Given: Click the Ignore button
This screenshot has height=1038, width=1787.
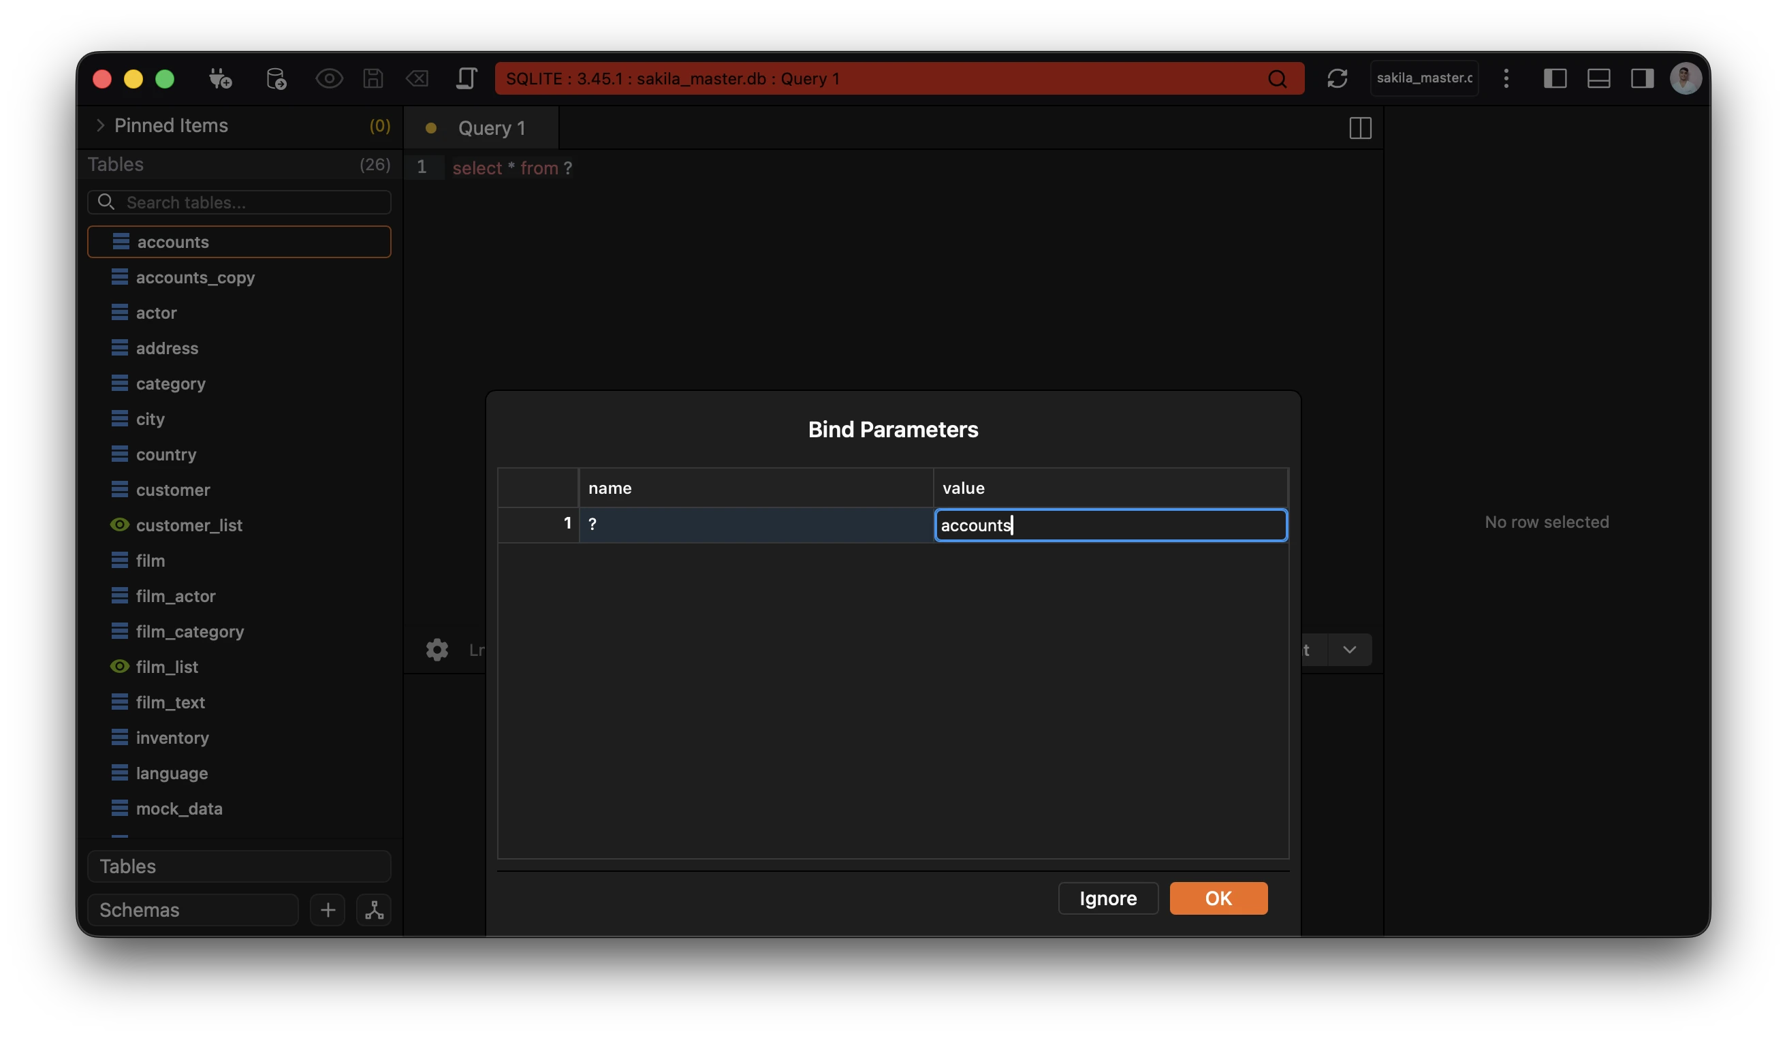Looking at the screenshot, I should pos(1107,898).
